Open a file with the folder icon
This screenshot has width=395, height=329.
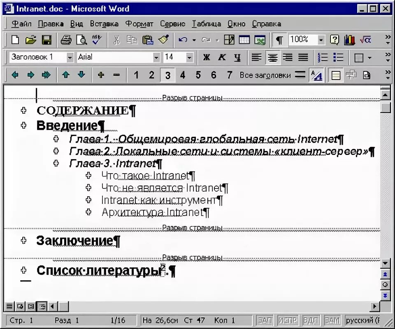point(31,40)
